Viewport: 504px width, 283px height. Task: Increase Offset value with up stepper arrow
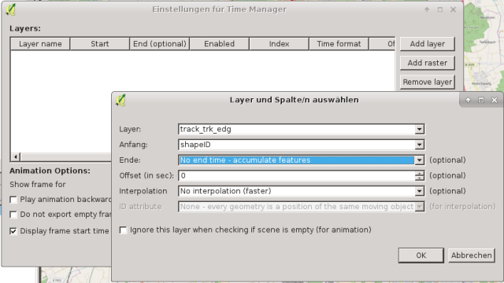[x=420, y=173]
